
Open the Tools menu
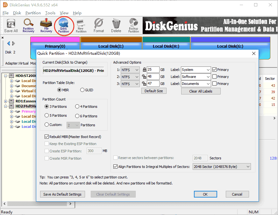tap(50, 13)
